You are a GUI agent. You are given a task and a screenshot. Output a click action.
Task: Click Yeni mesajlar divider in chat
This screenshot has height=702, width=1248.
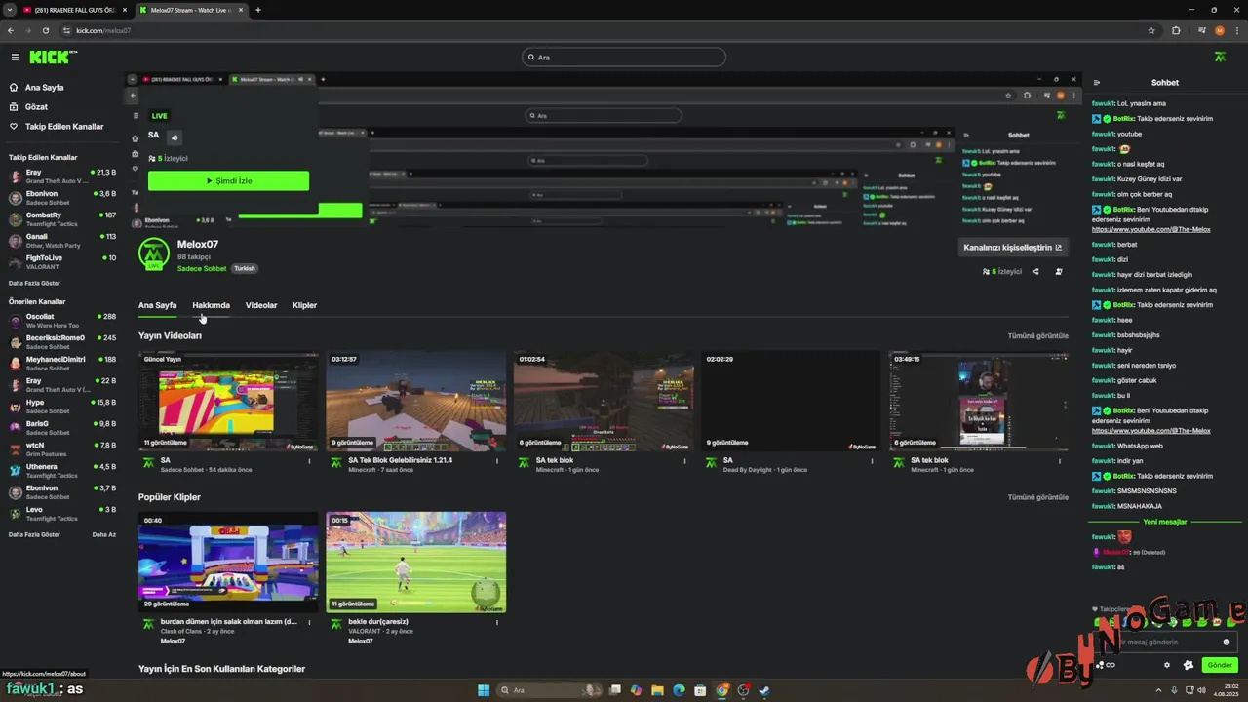tap(1165, 522)
